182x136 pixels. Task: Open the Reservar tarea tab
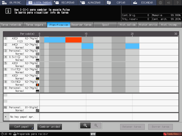click(82, 25)
